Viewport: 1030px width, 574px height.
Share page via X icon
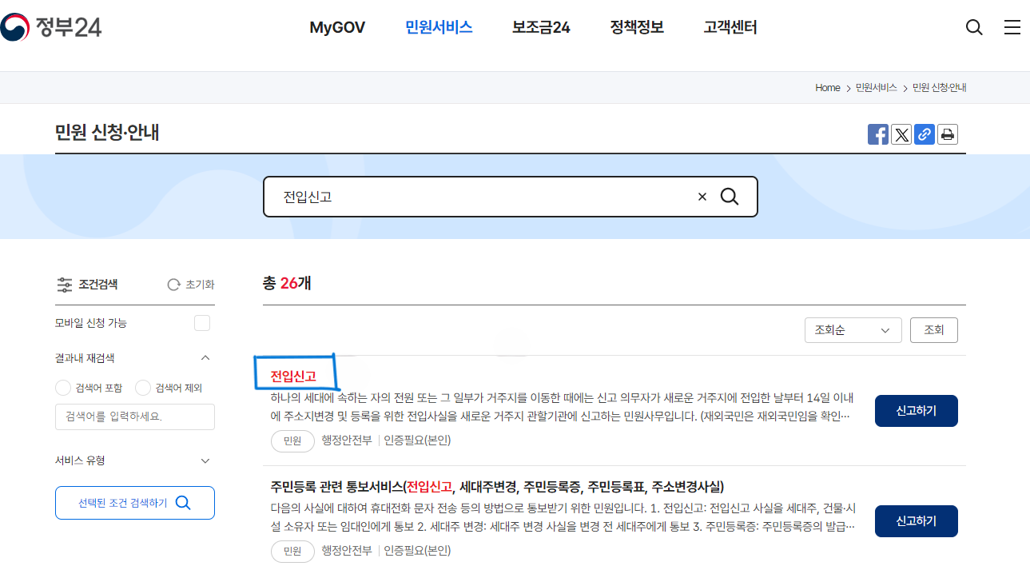click(901, 134)
